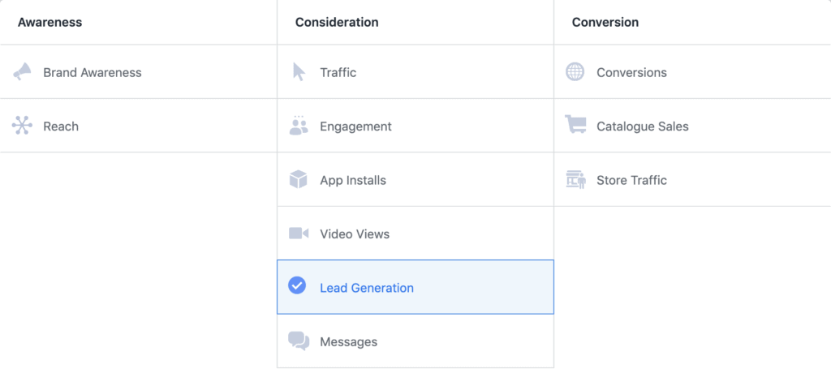Choose the Reach objective label
The width and height of the screenshot is (831, 377).
(61, 126)
